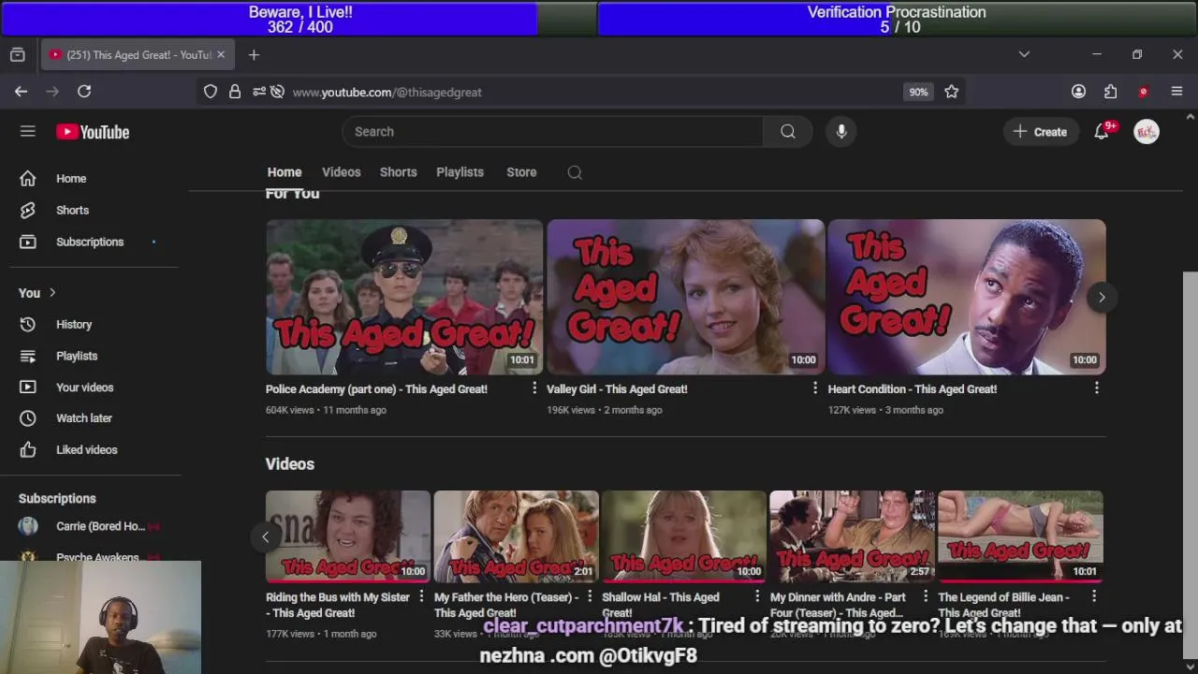
Task: Search within the channel via magnifier icon
Action: 575,172
